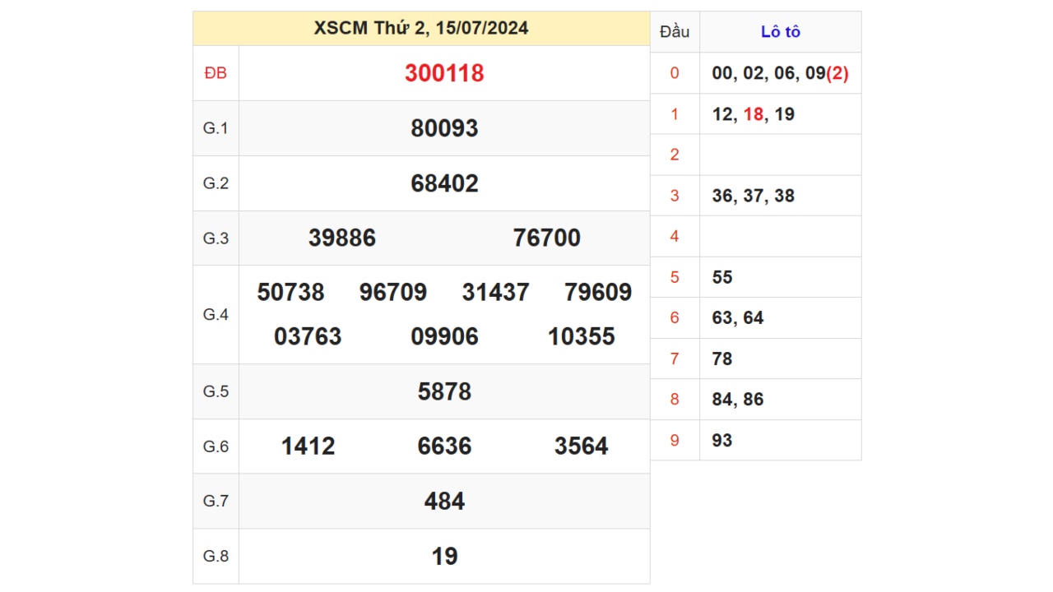
Task: Click the Lô tô column header
Action: click(x=781, y=32)
